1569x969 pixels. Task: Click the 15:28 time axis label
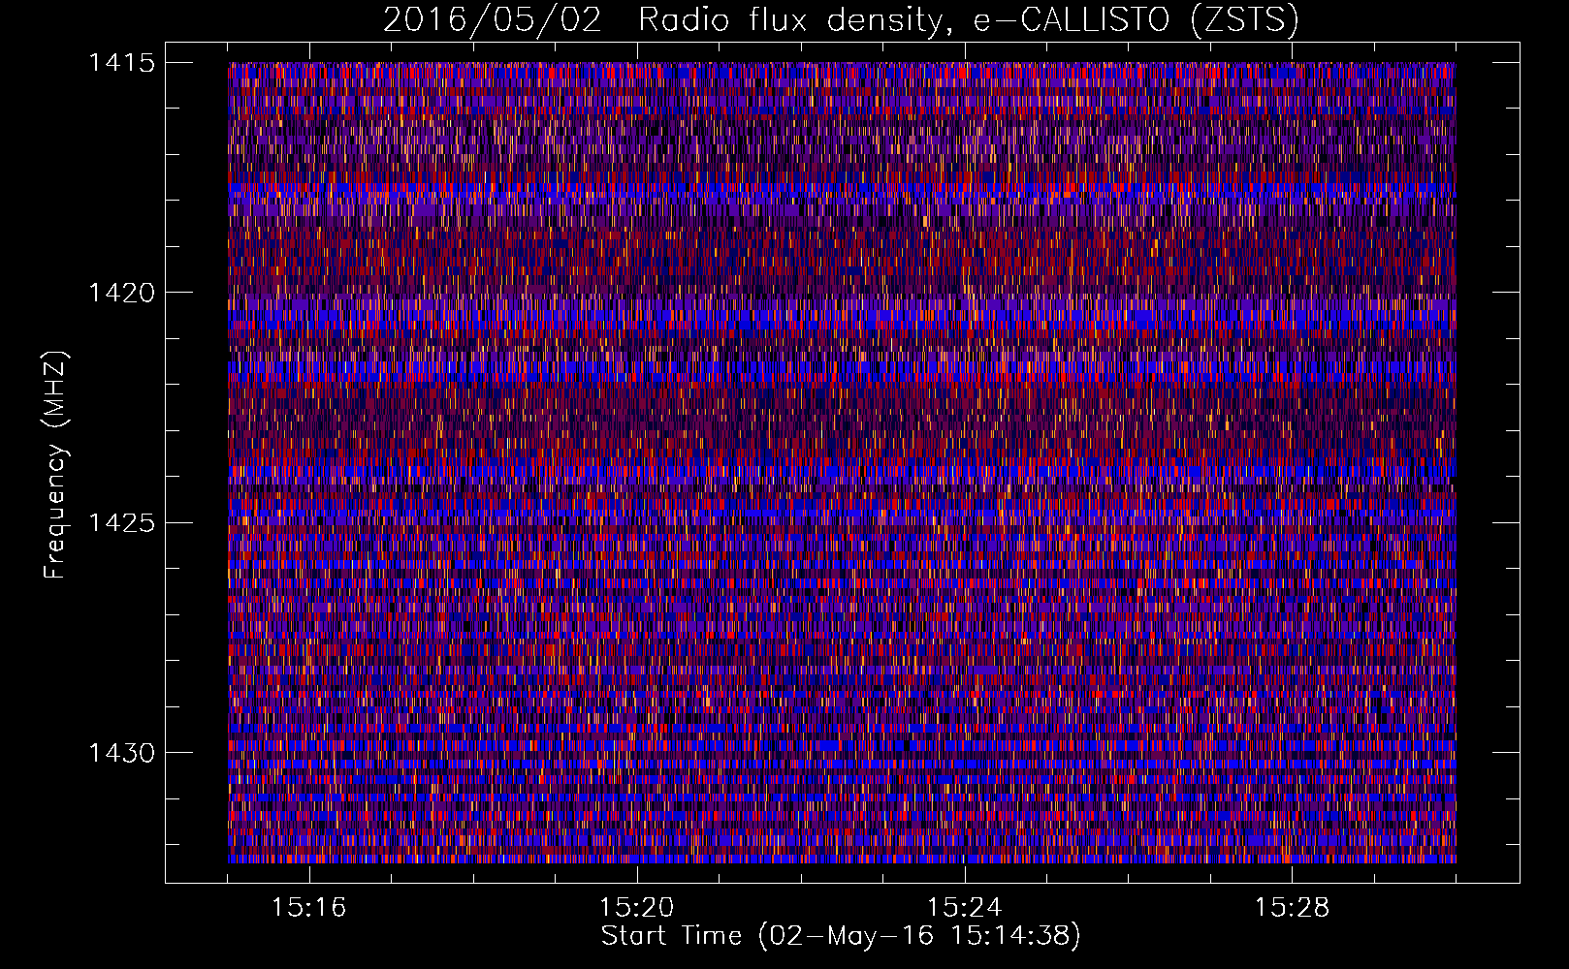click(x=1292, y=908)
